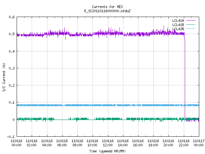Click the 110117 00:00 x-axis tick label
Viewport: 205px width, 154px height.
click(x=199, y=143)
